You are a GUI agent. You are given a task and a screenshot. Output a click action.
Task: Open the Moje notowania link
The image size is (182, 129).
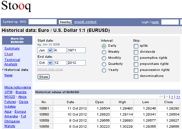point(18,87)
